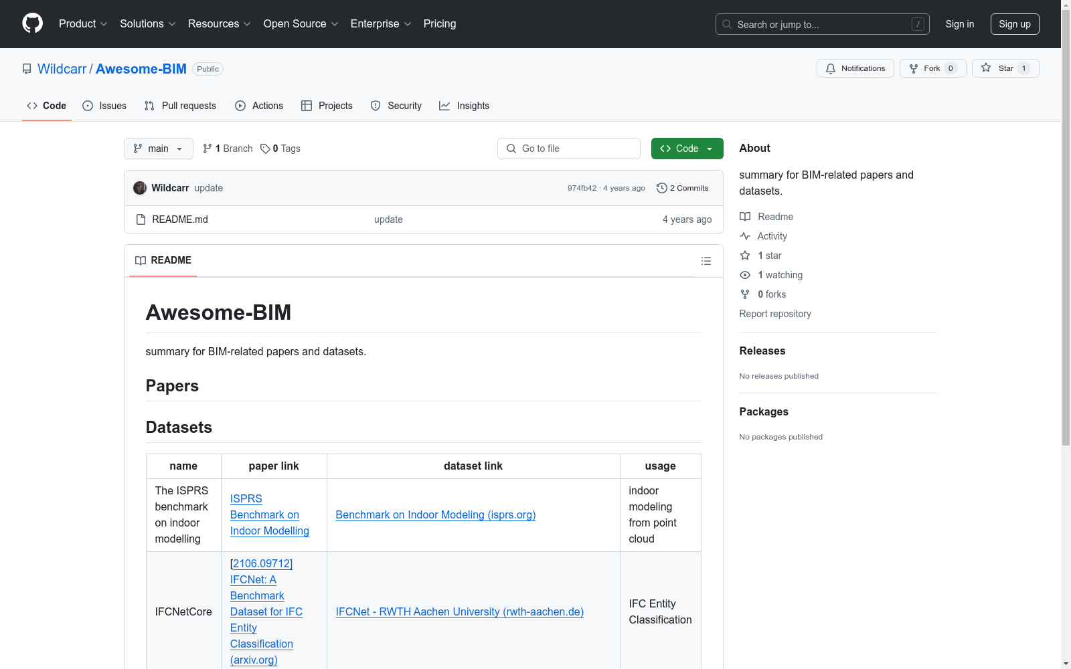This screenshot has width=1071, height=669.
Task: Click the book icon next to Readme
Action: coord(745,217)
